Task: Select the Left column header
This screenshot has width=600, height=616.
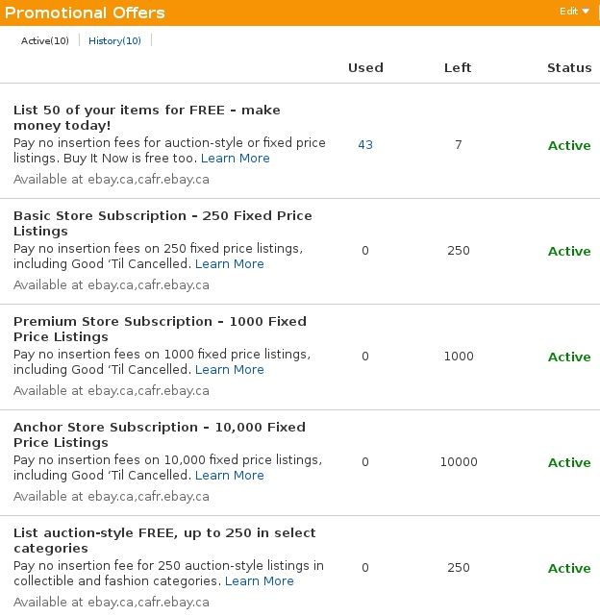Action: [x=458, y=68]
